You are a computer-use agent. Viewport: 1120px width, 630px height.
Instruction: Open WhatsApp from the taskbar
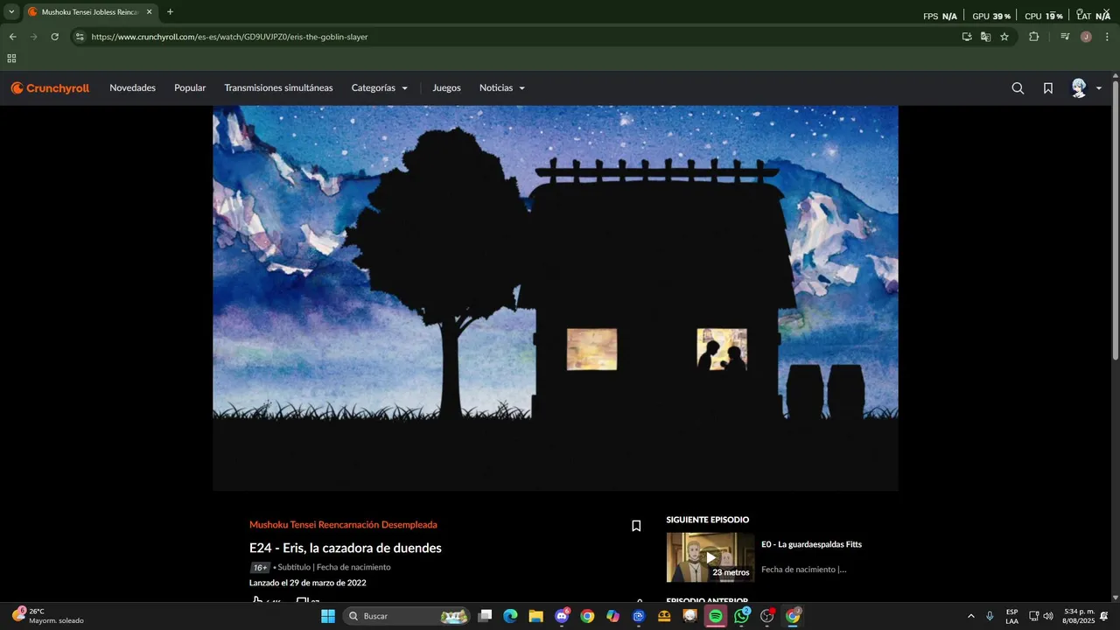(742, 616)
